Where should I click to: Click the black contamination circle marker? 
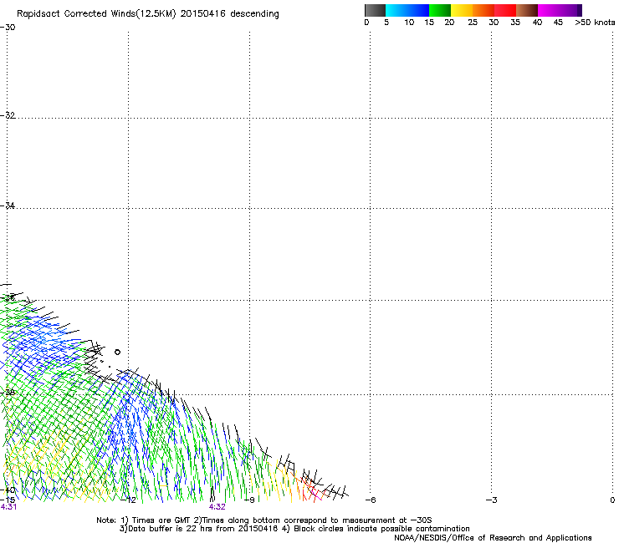coord(117,353)
